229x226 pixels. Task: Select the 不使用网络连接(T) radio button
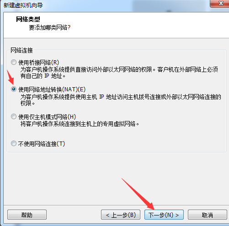[x=14, y=143]
